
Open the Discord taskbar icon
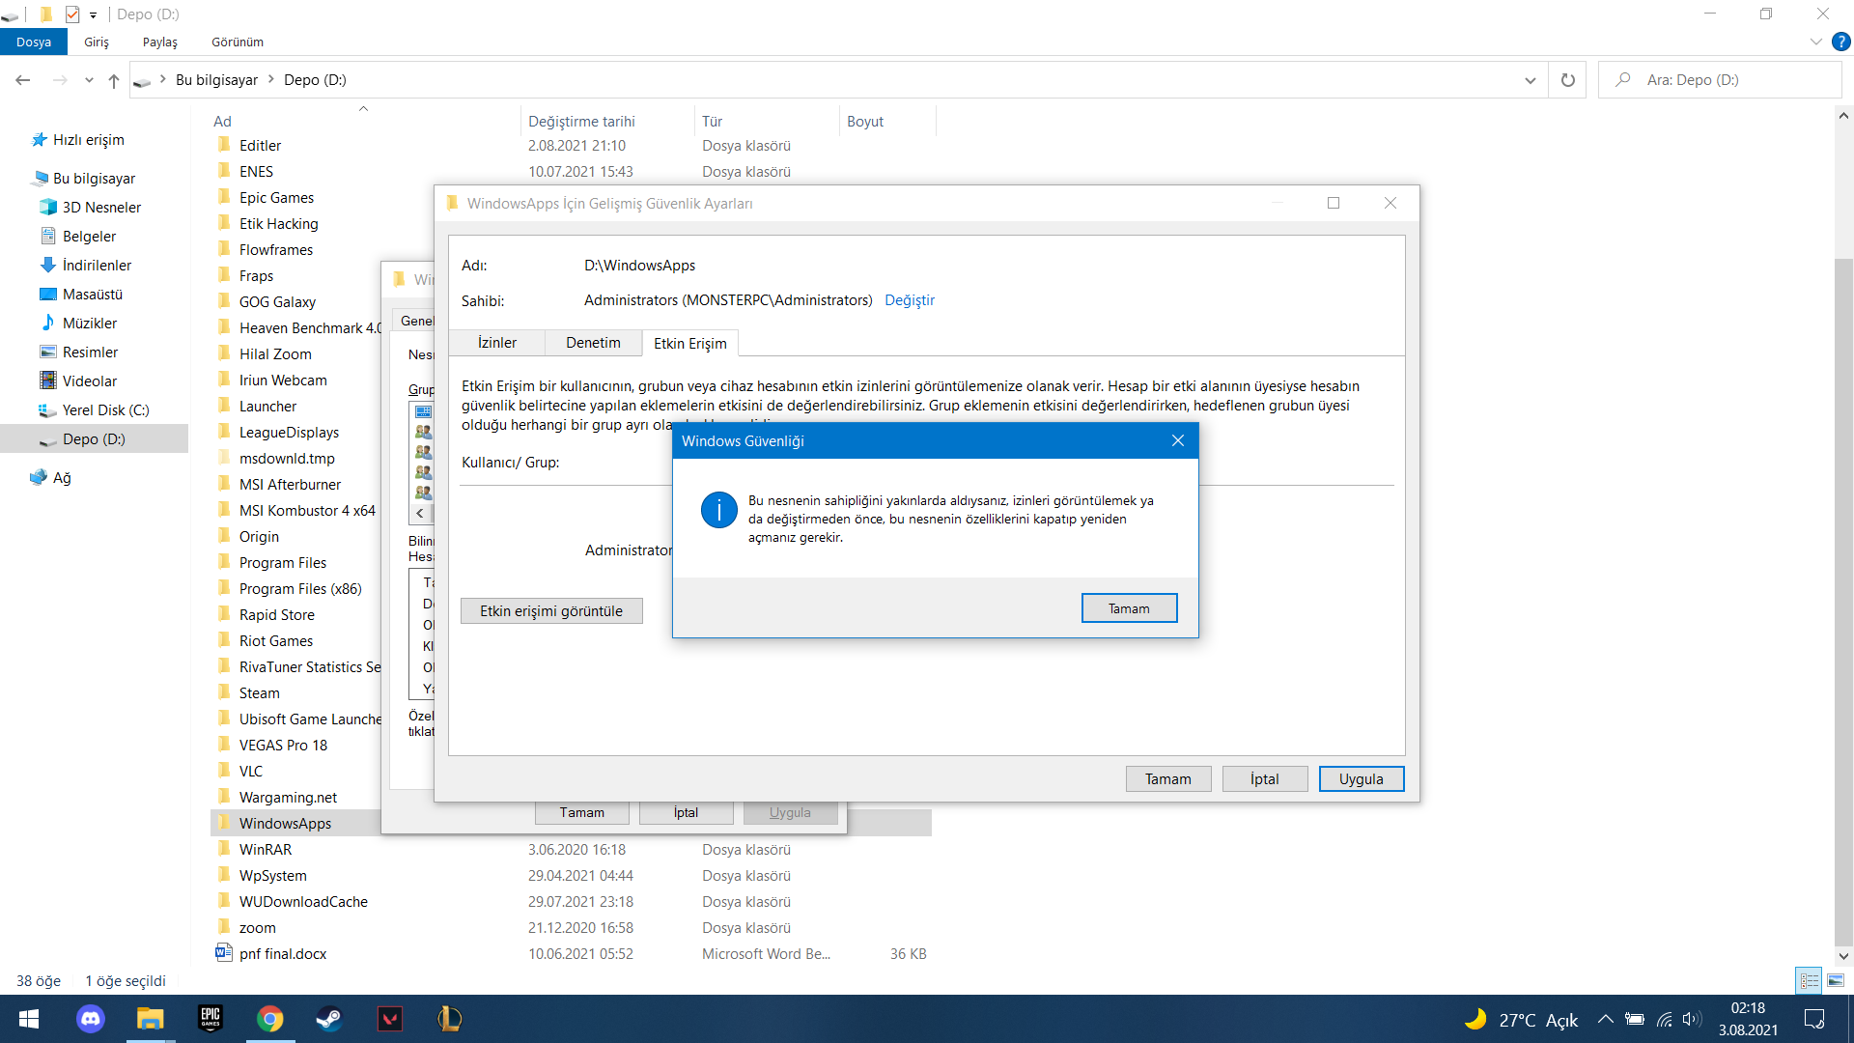pyautogui.click(x=90, y=1019)
